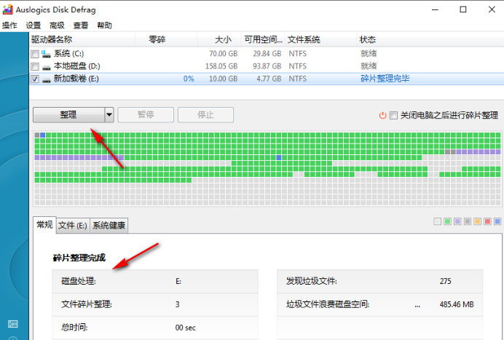The height and width of the screenshot is (340, 504).
Task: Click the 485.46 MB wasted space value
Action: 457,304
